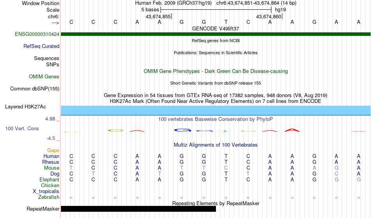Click the H3K27Ac Mark ENCODE track title
The width and height of the screenshot is (371, 218).
216,101
